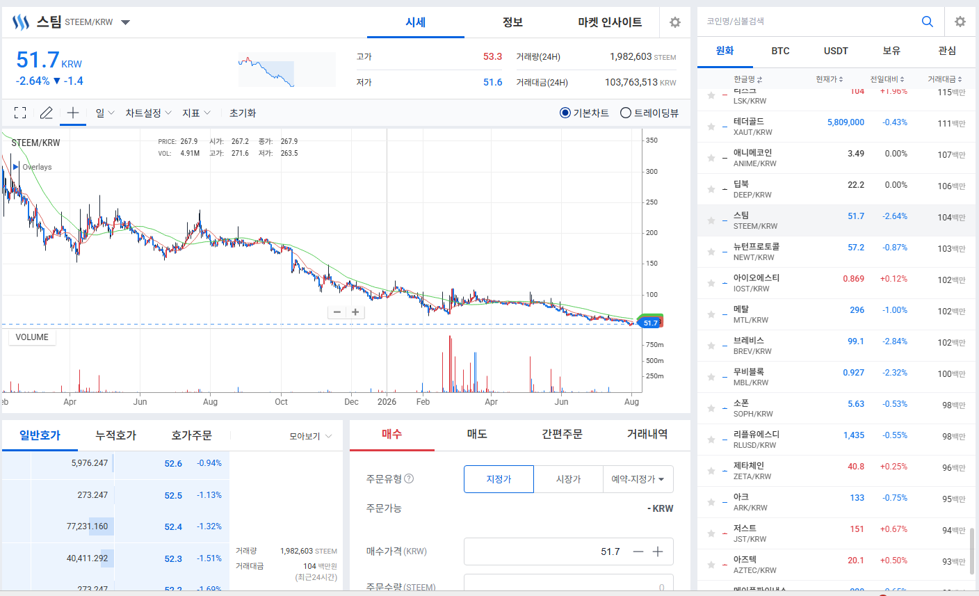Open chart panel settings gear

point(674,22)
